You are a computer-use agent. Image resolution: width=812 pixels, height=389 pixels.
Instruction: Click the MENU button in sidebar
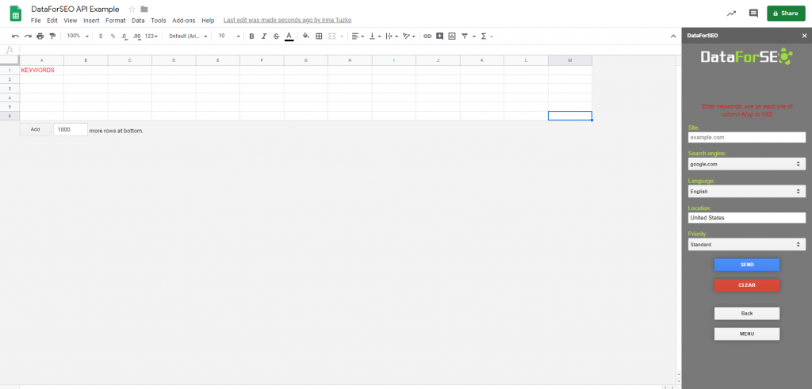(x=747, y=334)
